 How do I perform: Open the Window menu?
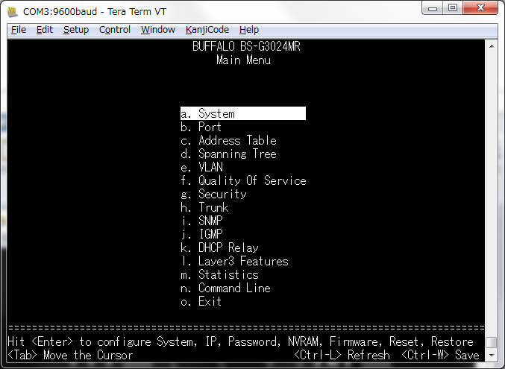(158, 30)
